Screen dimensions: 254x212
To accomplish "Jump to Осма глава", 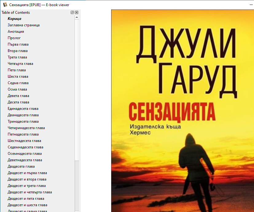I will tap(17, 89).
